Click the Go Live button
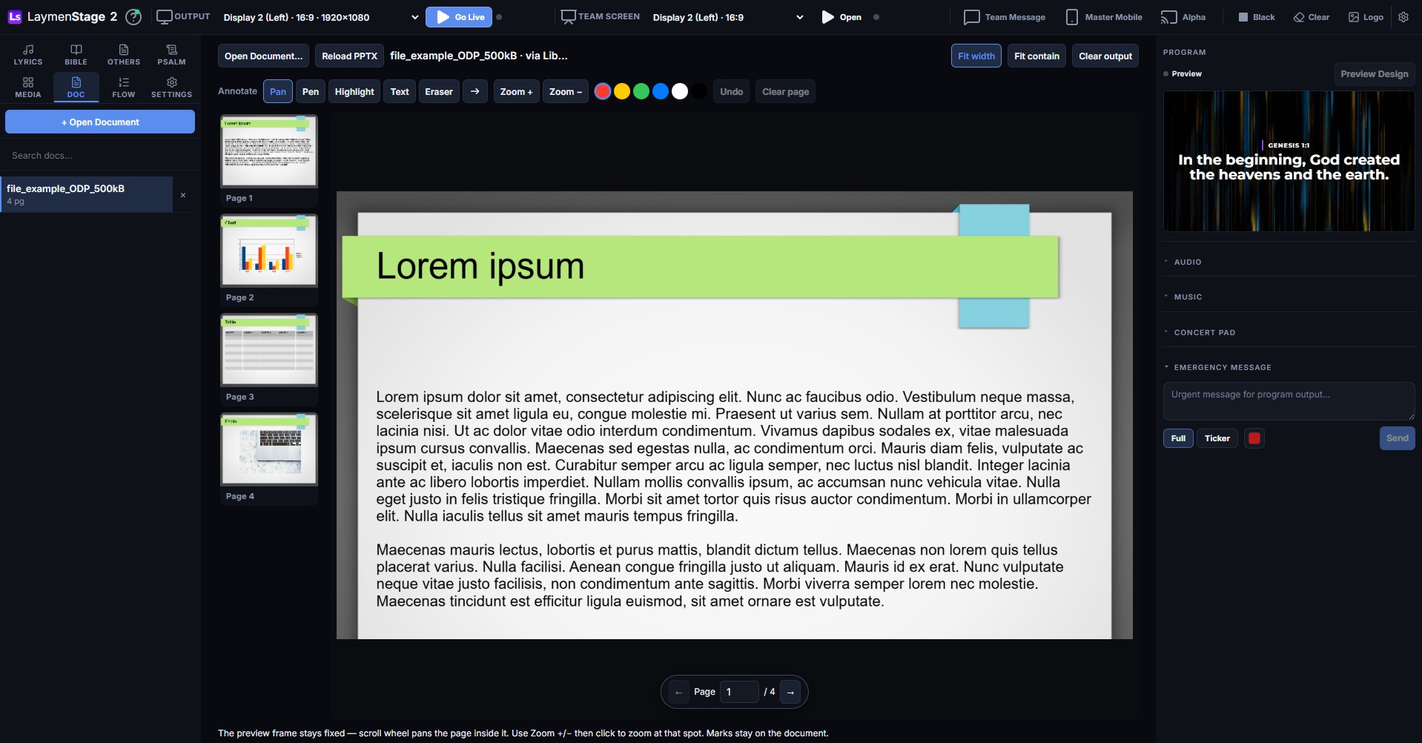Image resolution: width=1422 pixels, height=743 pixels. point(459,17)
